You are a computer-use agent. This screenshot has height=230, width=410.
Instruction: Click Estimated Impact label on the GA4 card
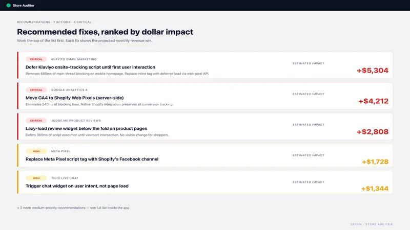tap(309, 94)
